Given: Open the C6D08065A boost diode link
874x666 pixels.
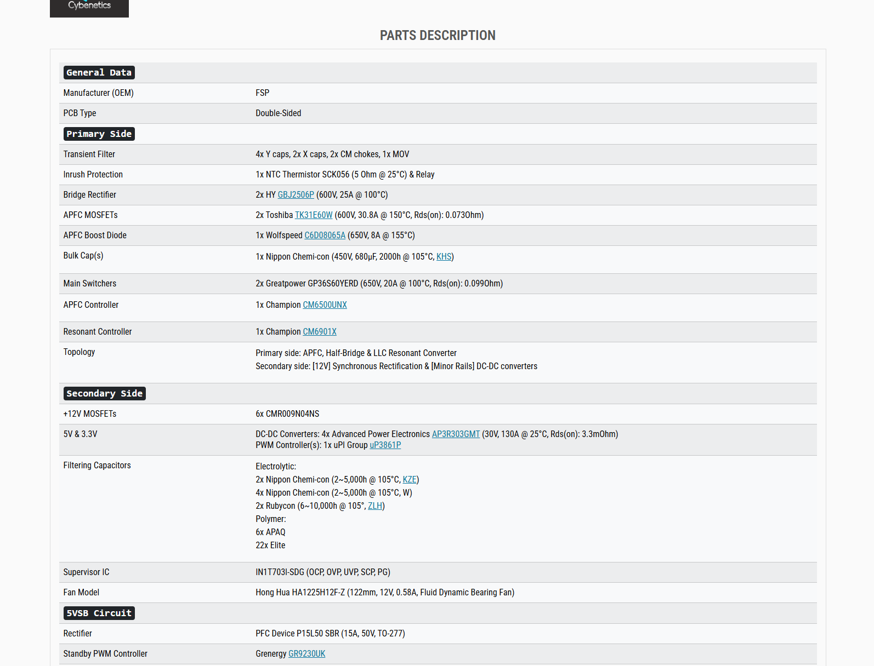Looking at the screenshot, I should tap(325, 236).
